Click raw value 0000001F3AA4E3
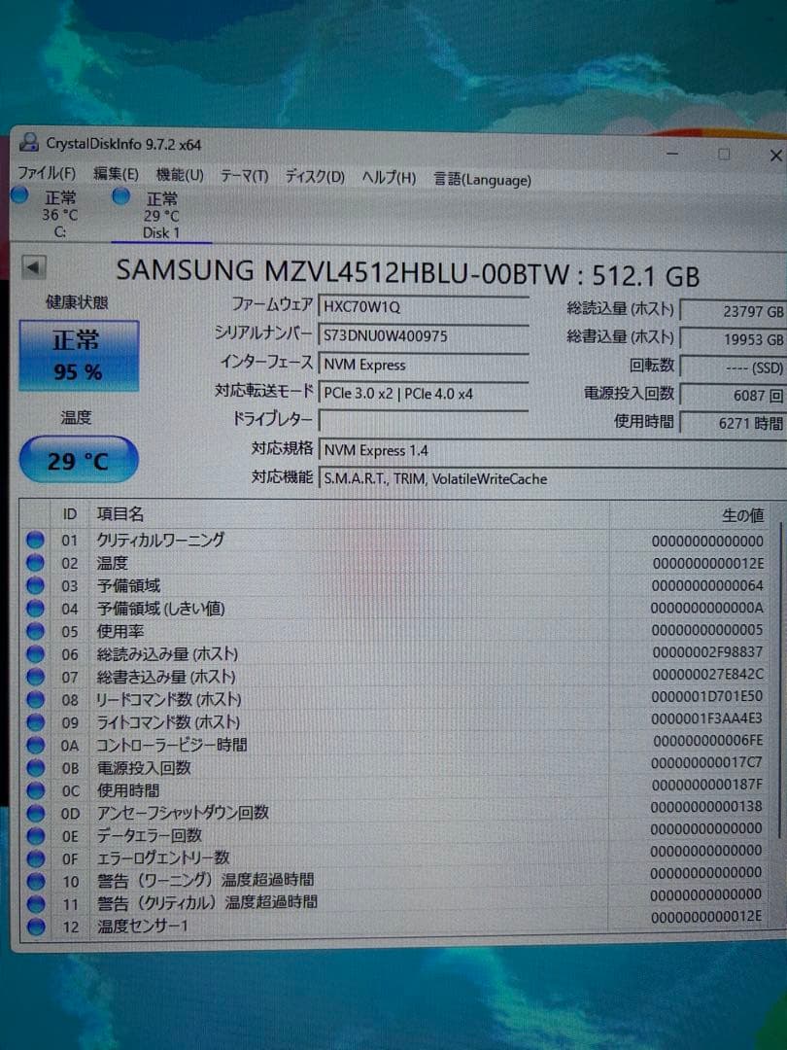Viewport: 787px width, 1050px height. click(706, 719)
